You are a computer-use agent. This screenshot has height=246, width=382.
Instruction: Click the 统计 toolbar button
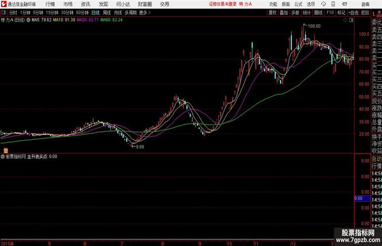[307, 13]
